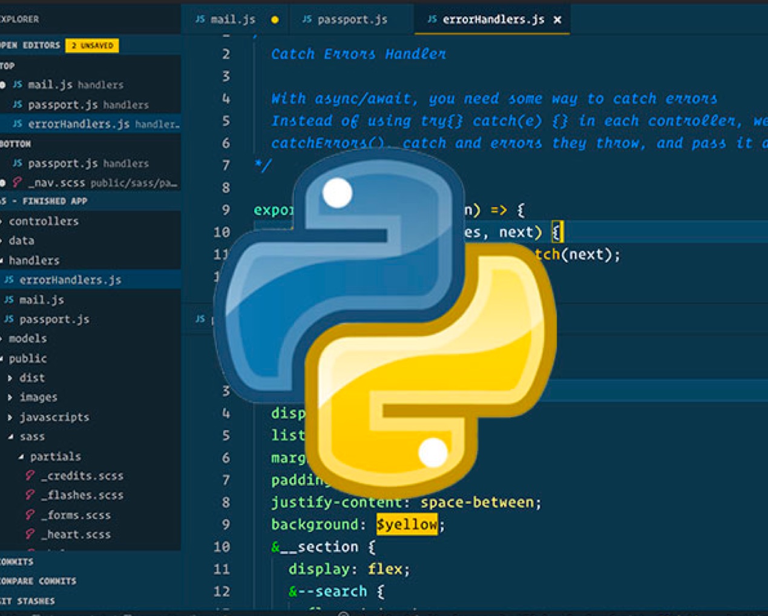The image size is (768, 616).
Task: Open the controllers folder
Action: (90, 221)
